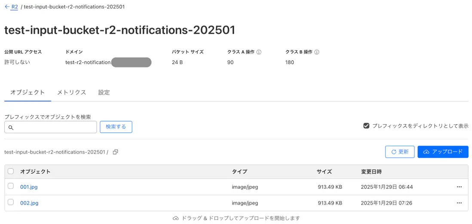Open the three-dot menu for 001.jpg
Image resolution: width=472 pixels, height=224 pixels.
[x=459, y=187]
